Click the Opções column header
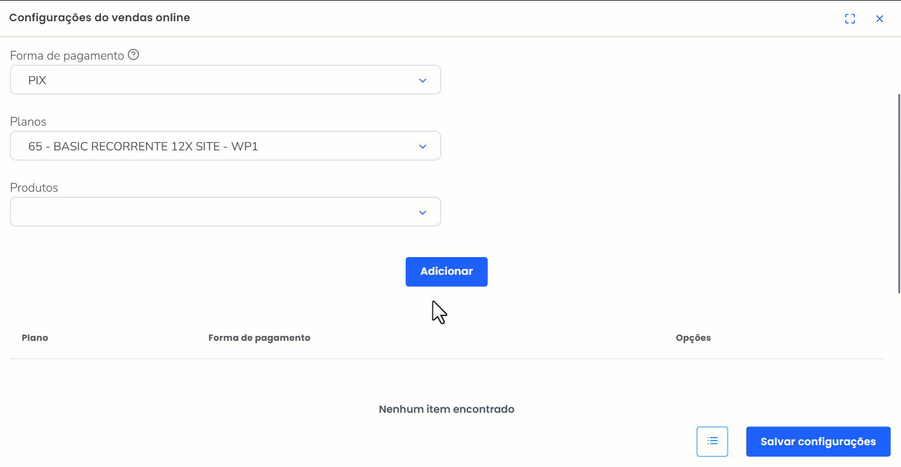Screen dimensions: 901x467 [693, 338]
